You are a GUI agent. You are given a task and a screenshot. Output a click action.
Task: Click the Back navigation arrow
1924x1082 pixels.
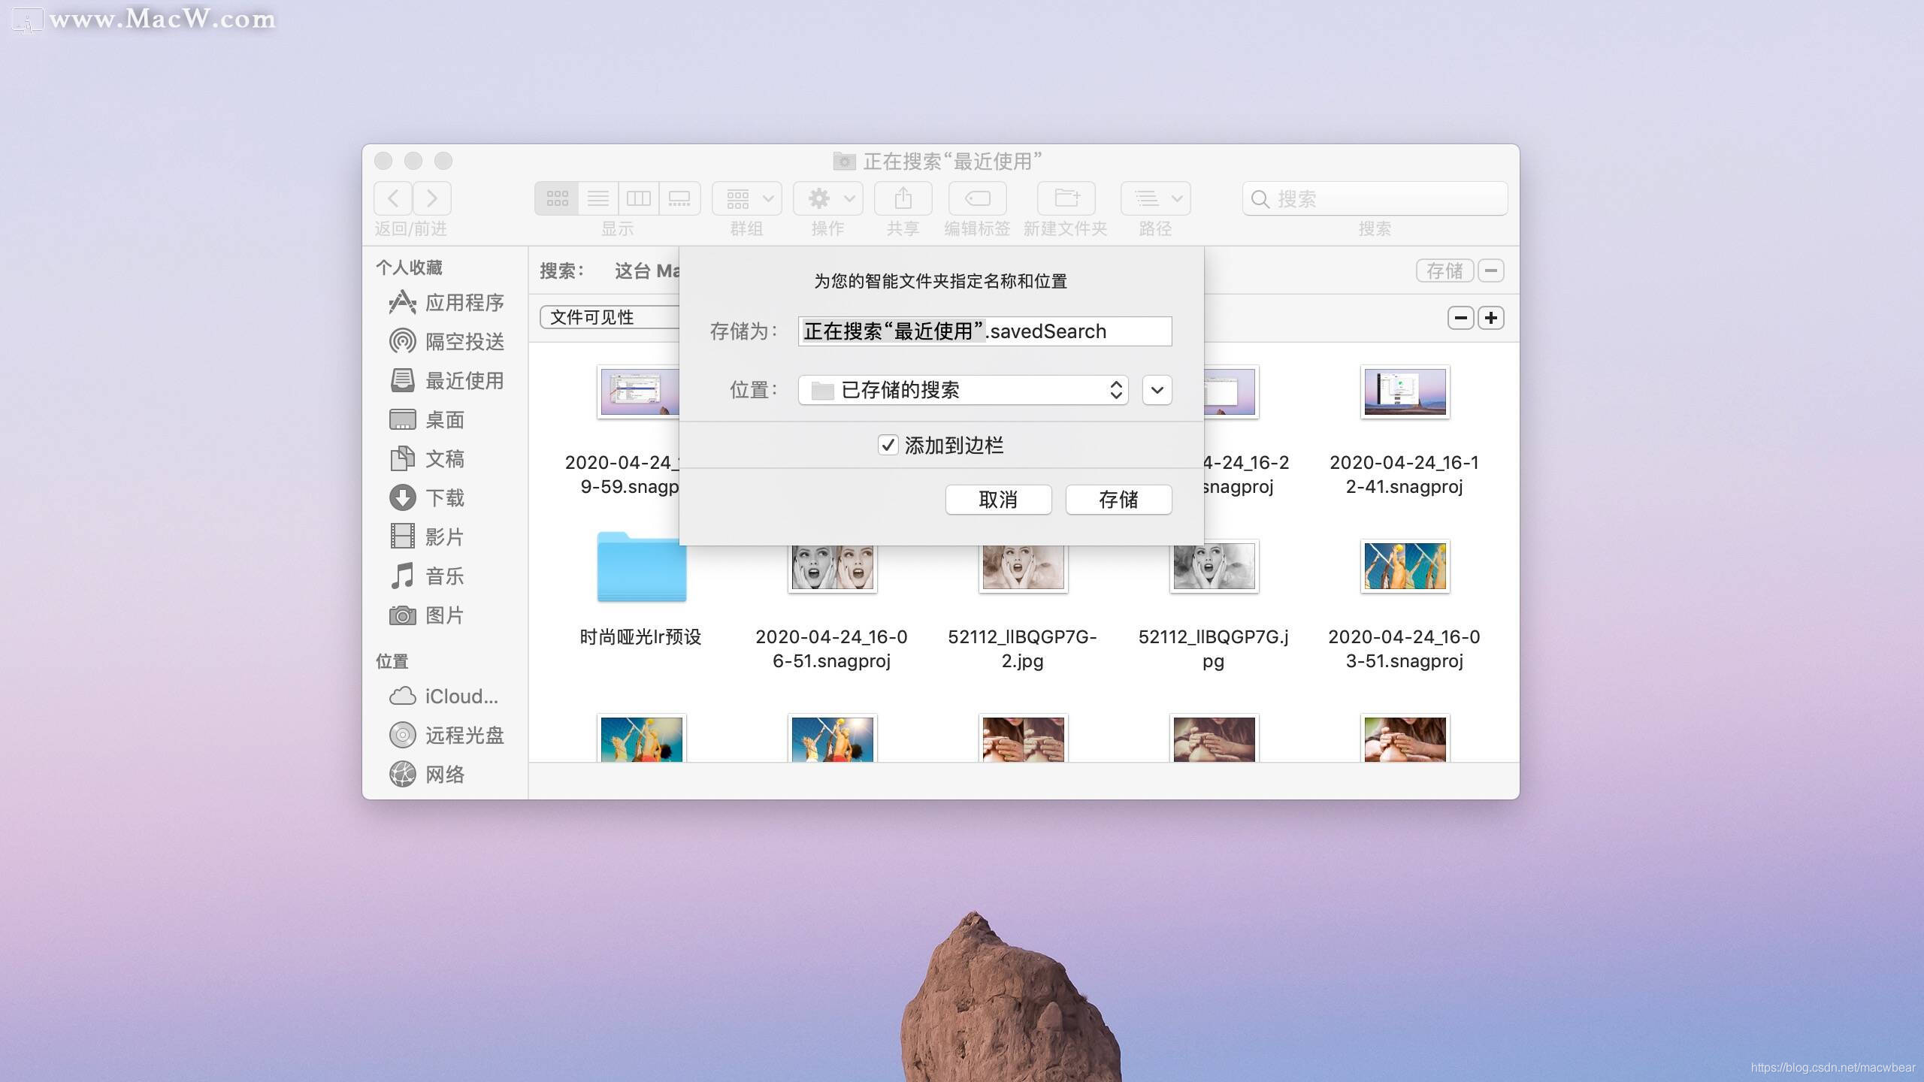[393, 198]
